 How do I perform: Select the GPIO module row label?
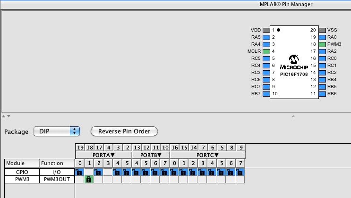pyautogui.click(x=22, y=172)
